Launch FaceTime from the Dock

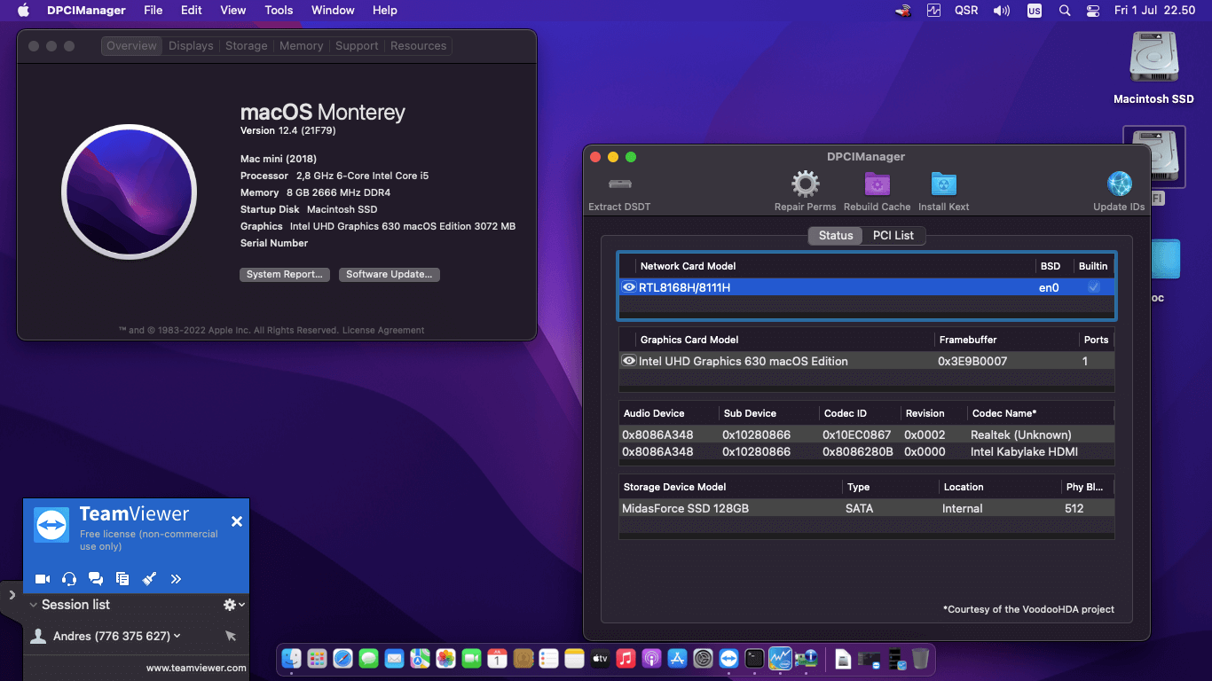coord(471,659)
